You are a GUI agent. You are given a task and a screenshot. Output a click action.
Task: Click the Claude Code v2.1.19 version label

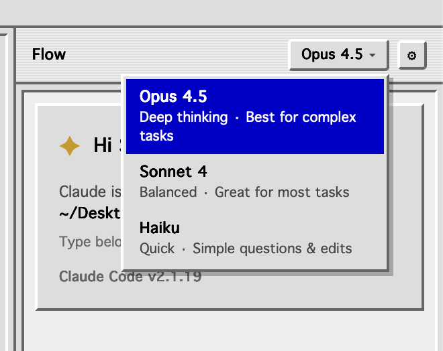(130, 276)
